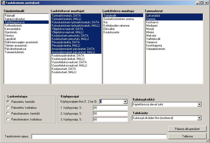
Task: Select Yleinen asumistuki in the list
Action: [26, 46]
